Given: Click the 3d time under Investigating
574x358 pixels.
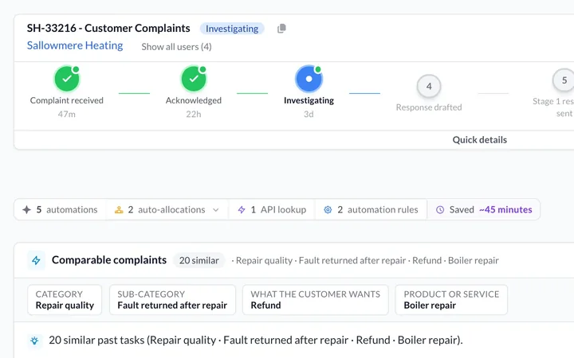Looking at the screenshot, I should [309, 115].
